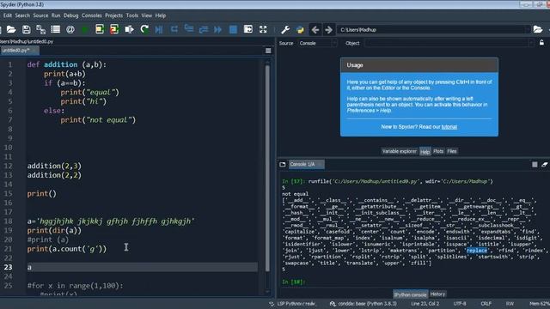Go back to previous cursor position
The height and width of the screenshot is (309, 550).
[x=315, y=30]
